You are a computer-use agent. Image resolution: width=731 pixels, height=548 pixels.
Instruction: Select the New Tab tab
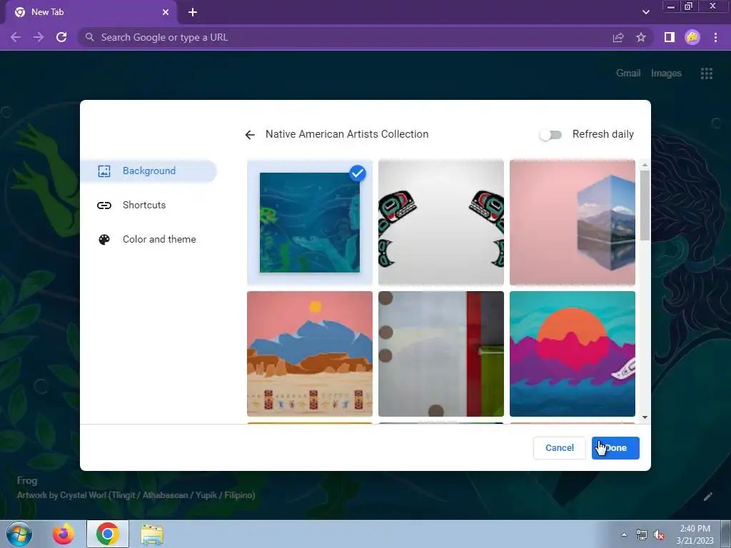91,12
